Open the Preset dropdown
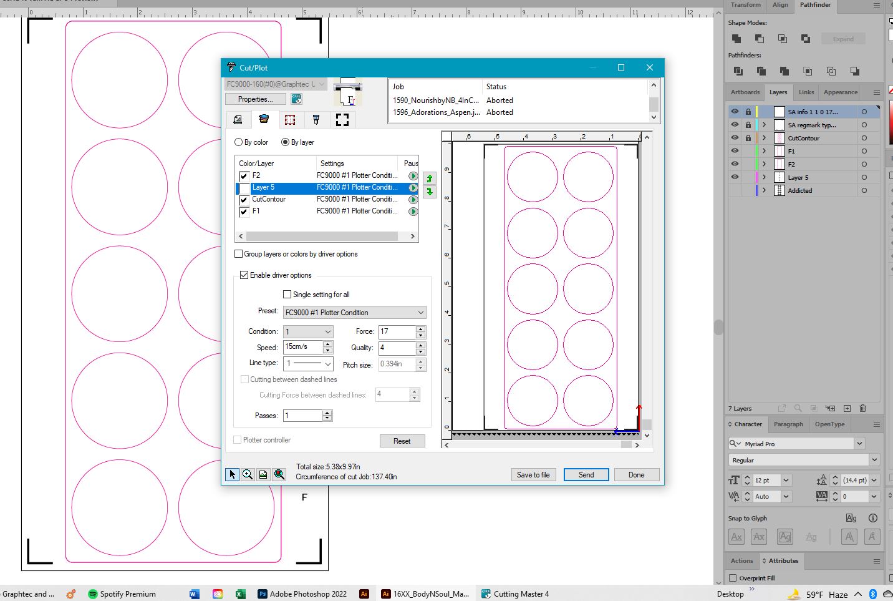Screen dimensions: 893x601 354,312
